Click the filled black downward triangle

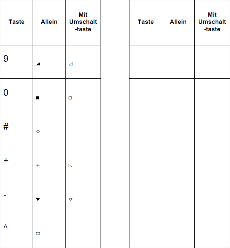(38, 200)
